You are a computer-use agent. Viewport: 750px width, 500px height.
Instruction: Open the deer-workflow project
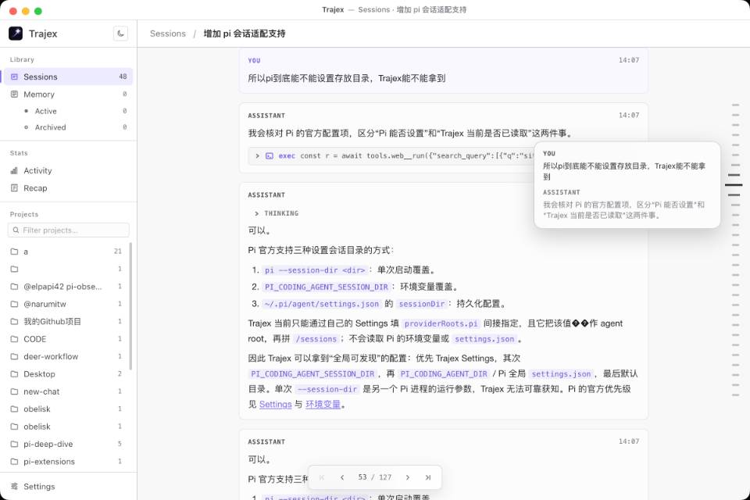pos(67,356)
